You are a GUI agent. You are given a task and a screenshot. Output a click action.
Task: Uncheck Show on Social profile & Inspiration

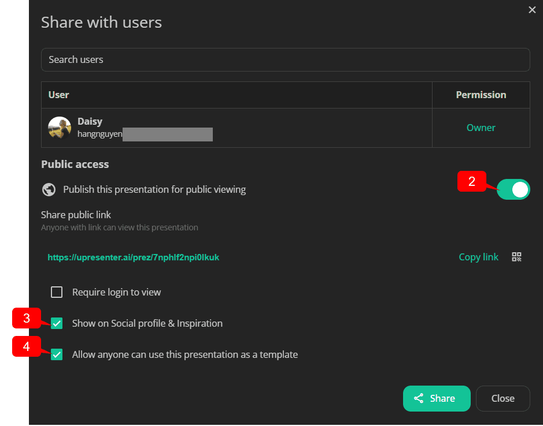57,323
